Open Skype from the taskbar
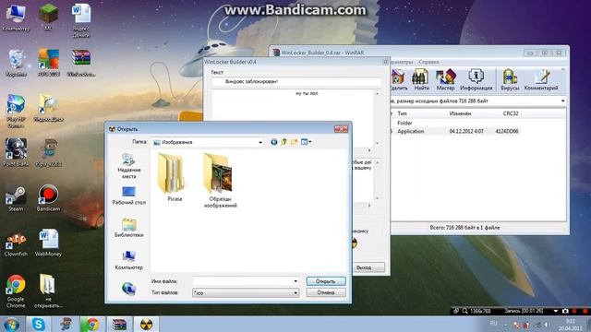Viewport: 591px width, 332px height. [x=39, y=325]
